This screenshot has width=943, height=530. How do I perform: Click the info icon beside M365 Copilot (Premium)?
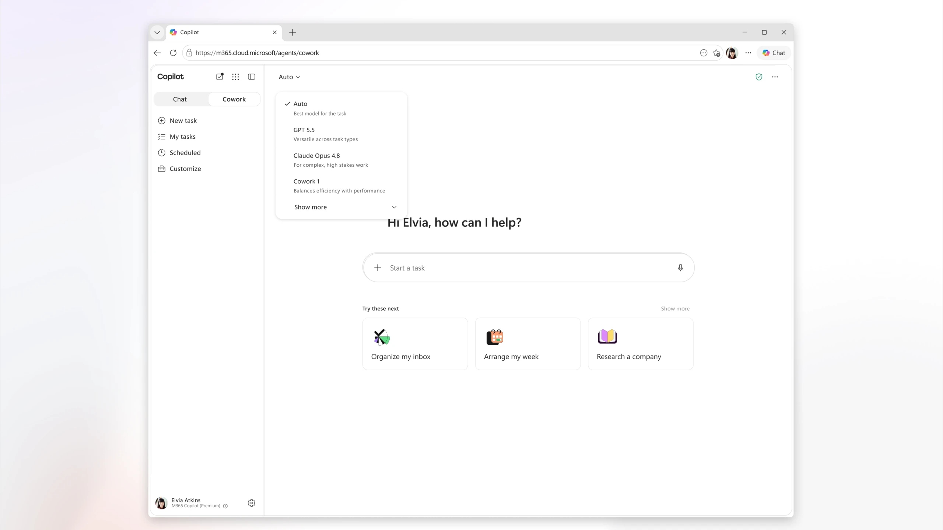point(225,506)
